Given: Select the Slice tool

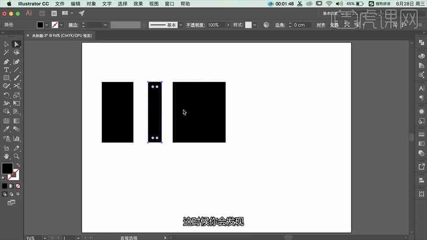Looking at the screenshot, I should 16,148.
